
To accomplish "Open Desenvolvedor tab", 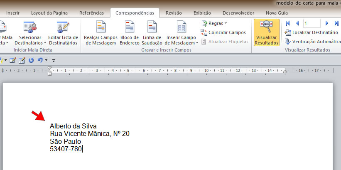I will tap(238, 13).
